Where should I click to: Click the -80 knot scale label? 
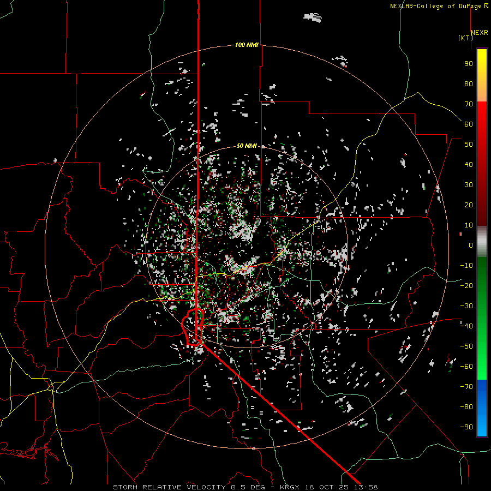[x=466, y=407]
